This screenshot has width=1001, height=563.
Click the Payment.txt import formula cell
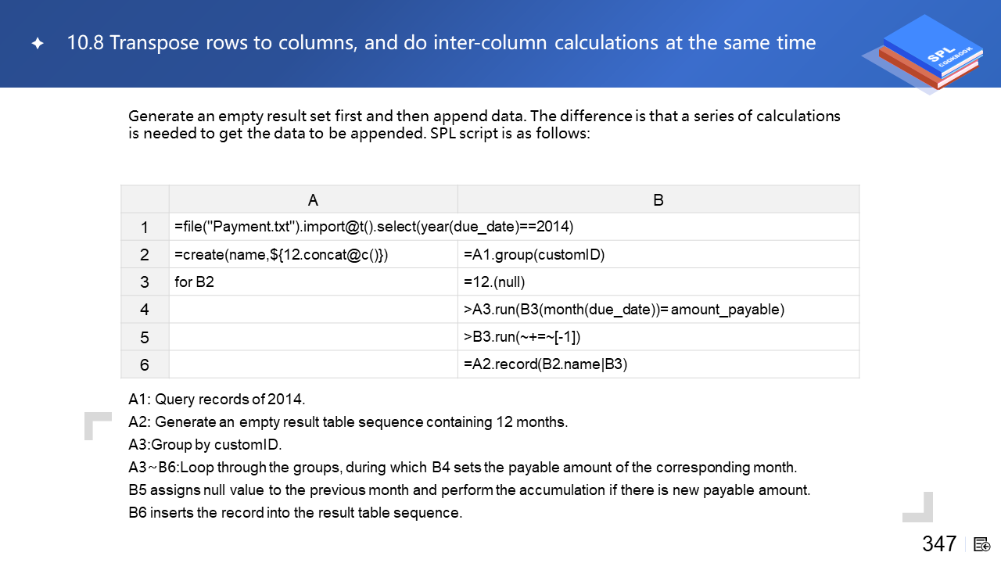(x=374, y=228)
